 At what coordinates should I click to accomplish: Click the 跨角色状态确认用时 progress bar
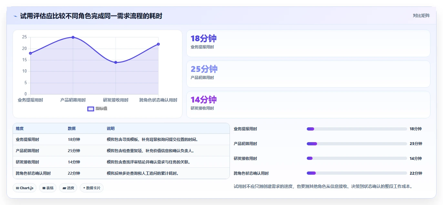357,173
